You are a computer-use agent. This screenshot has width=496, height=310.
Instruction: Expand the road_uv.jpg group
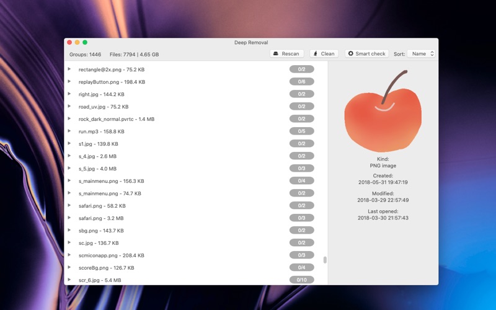pyautogui.click(x=69, y=106)
